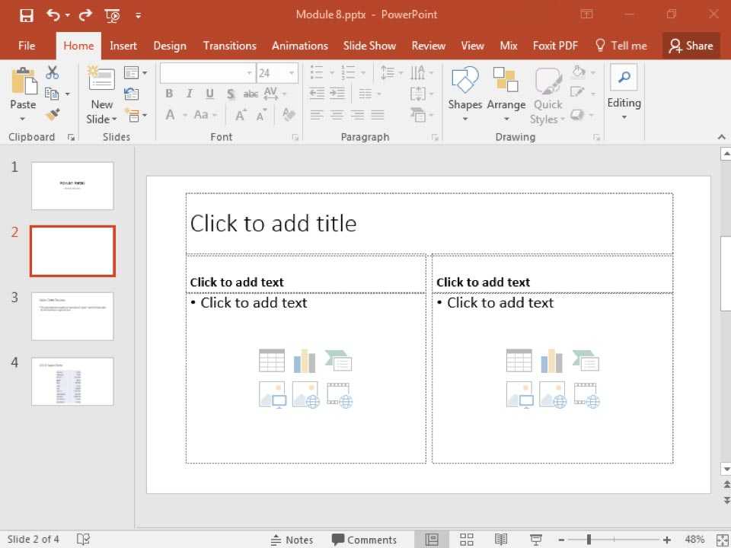This screenshot has width=731, height=548.
Task: Click the Share button
Action: point(691,46)
